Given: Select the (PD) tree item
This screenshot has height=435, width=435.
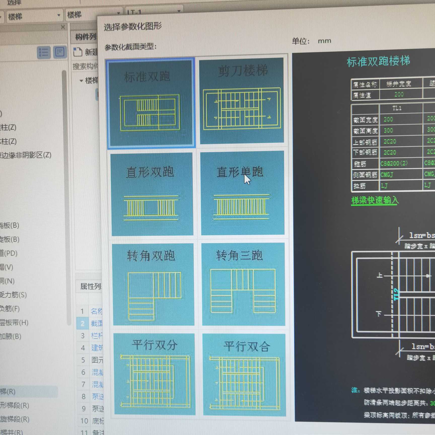Looking at the screenshot, I should [x=9, y=253].
